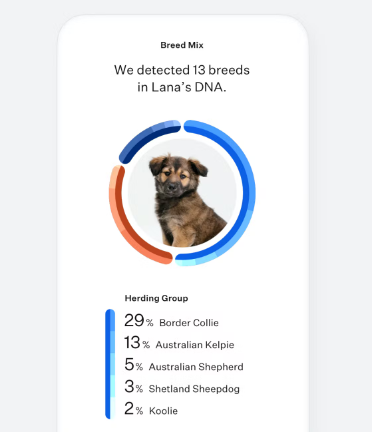Click the Breed Mix title
The height and width of the screenshot is (432, 372).
click(182, 45)
